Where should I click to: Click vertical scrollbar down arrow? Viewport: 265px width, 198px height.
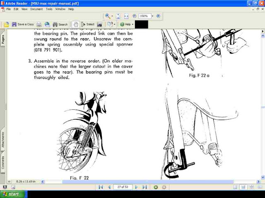263,177
